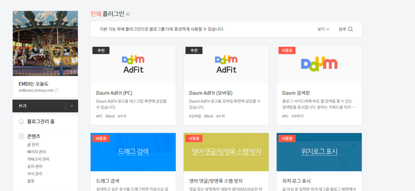
Task: Click plugin count 42 next to heading
Action: click(x=128, y=14)
